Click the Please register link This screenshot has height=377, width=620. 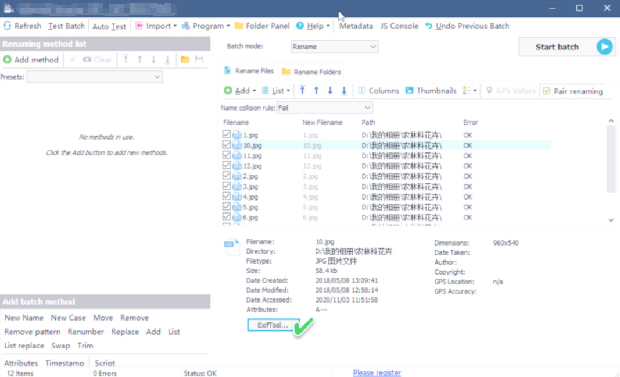tap(377, 373)
